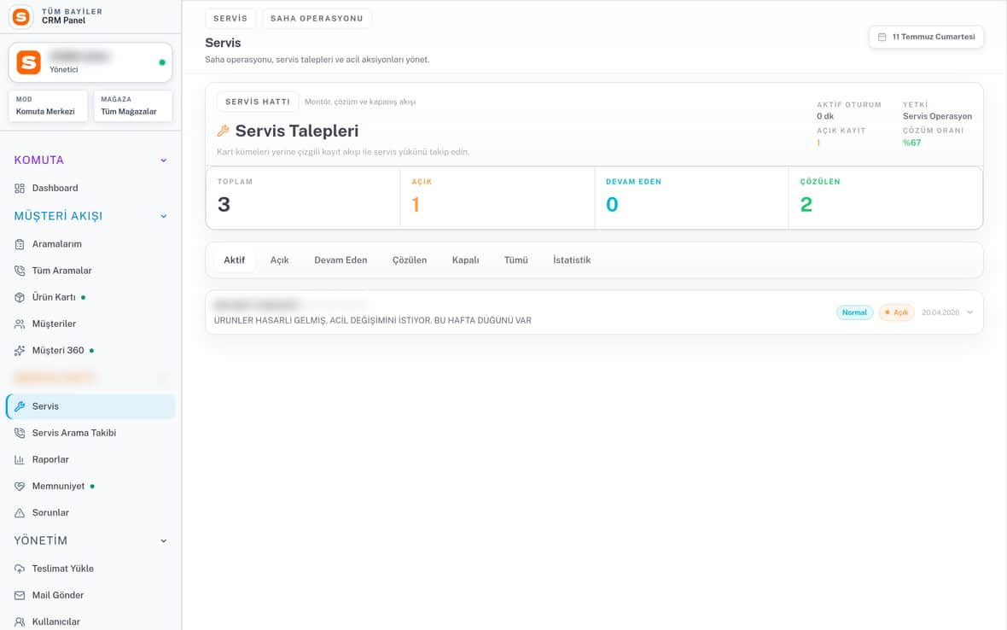The height and width of the screenshot is (630, 1007).
Task: Click the Mail Gönder envelope icon
Action: coord(20,595)
